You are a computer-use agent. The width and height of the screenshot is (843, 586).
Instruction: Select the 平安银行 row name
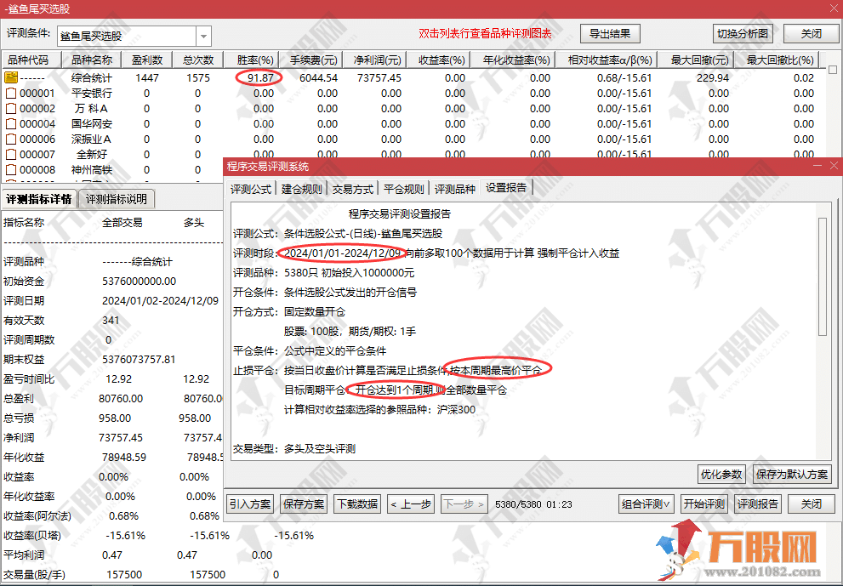click(92, 93)
